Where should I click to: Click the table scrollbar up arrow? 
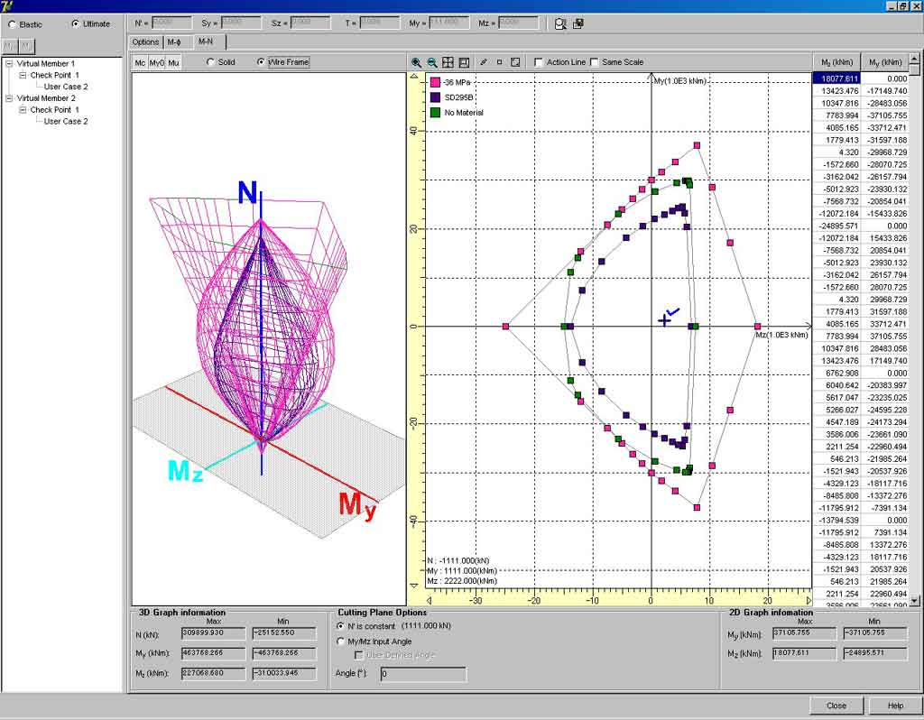tap(915, 59)
